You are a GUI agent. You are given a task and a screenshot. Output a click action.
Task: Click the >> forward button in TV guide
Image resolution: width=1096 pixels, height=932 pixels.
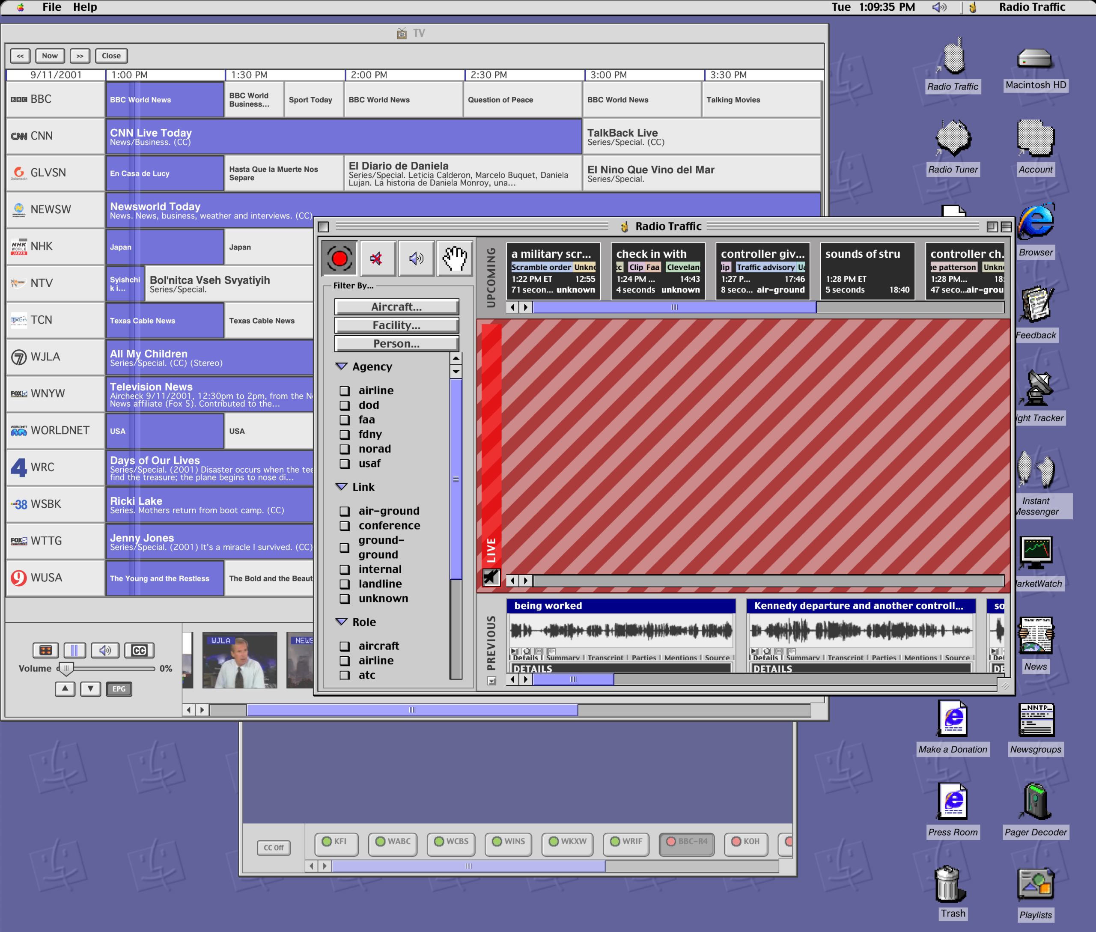pyautogui.click(x=80, y=56)
